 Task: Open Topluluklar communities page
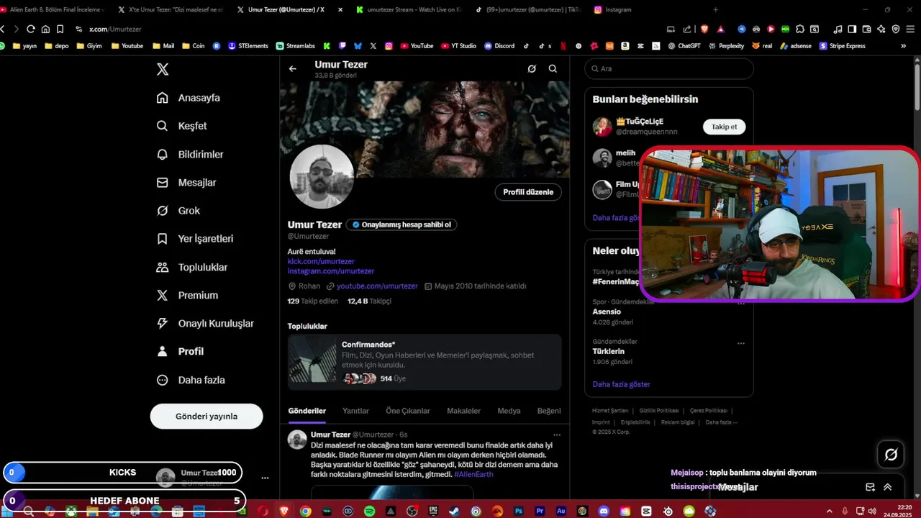(192, 268)
